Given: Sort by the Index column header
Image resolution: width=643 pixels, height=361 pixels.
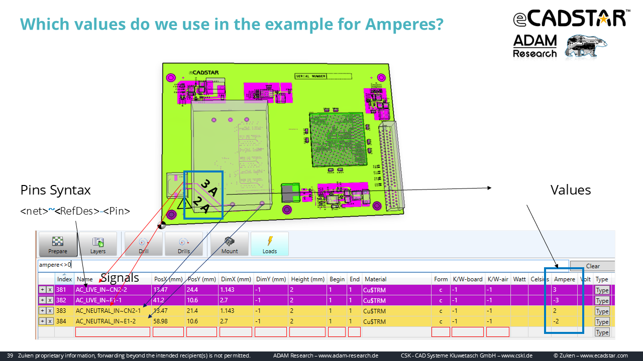Looking at the screenshot, I should 64,279.
